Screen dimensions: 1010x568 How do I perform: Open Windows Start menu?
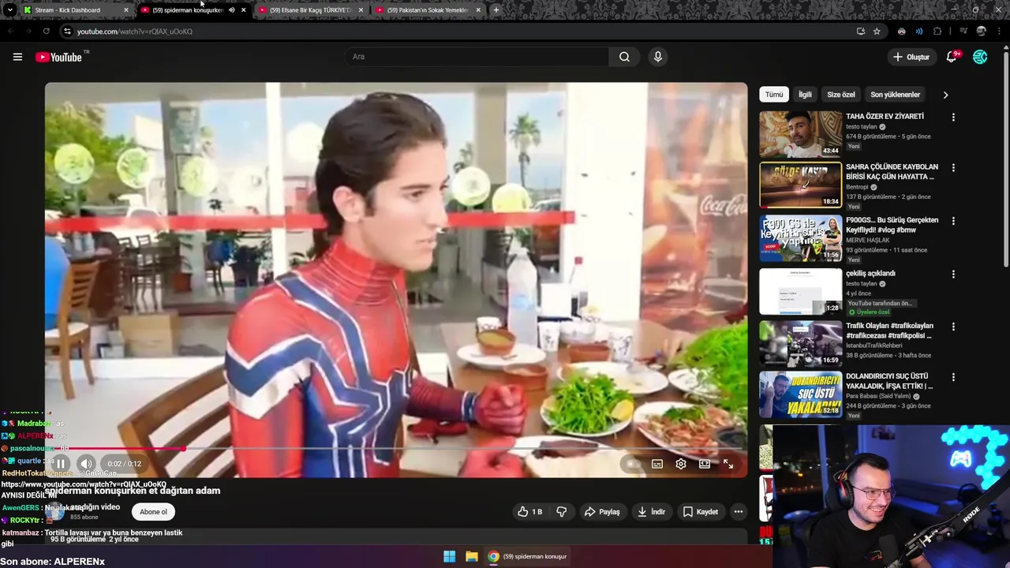click(x=449, y=556)
